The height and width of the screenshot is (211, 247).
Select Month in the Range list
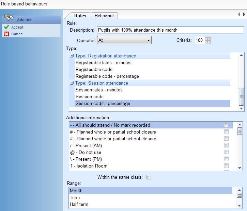point(151,191)
